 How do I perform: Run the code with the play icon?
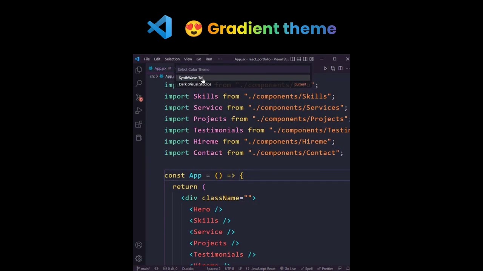click(325, 69)
